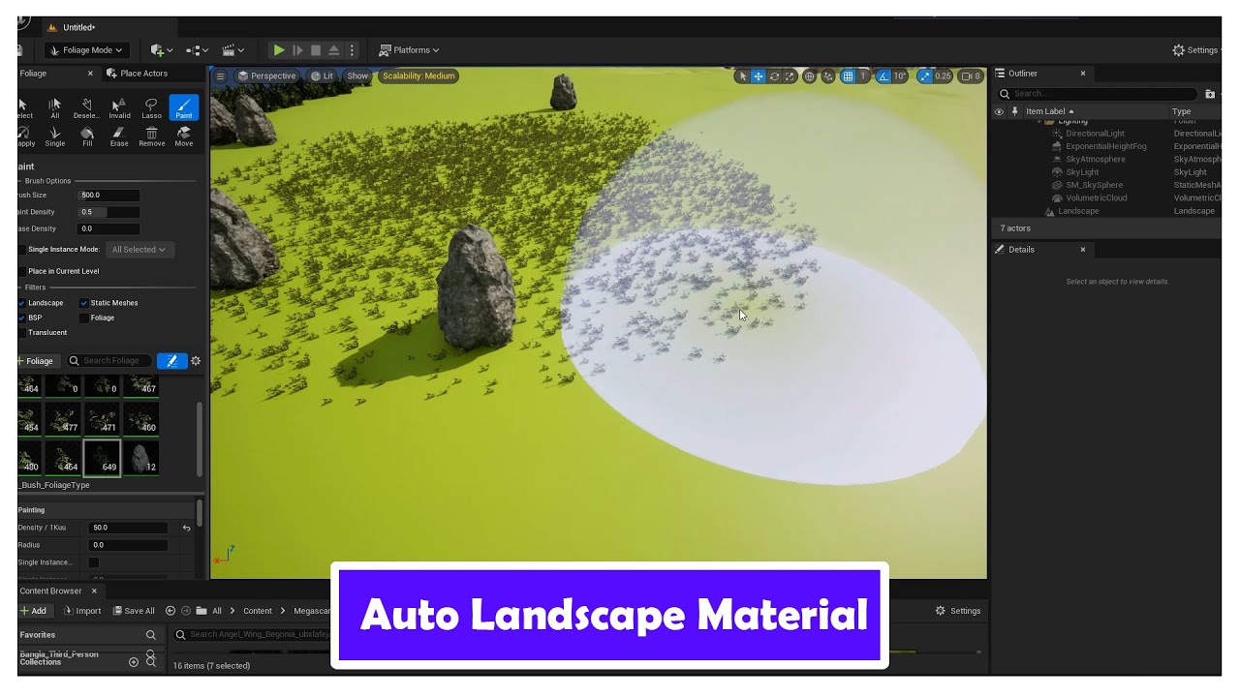Activate the Lasso selection tool
Viewport: 1240px width, 697px height.
(151, 107)
